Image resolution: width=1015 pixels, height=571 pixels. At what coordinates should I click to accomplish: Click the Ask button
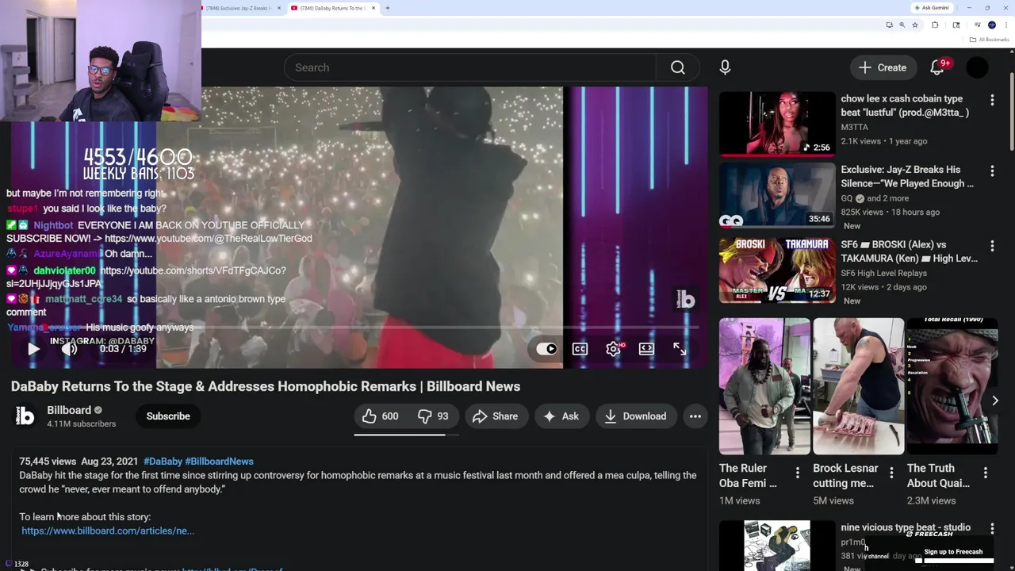[x=561, y=416]
